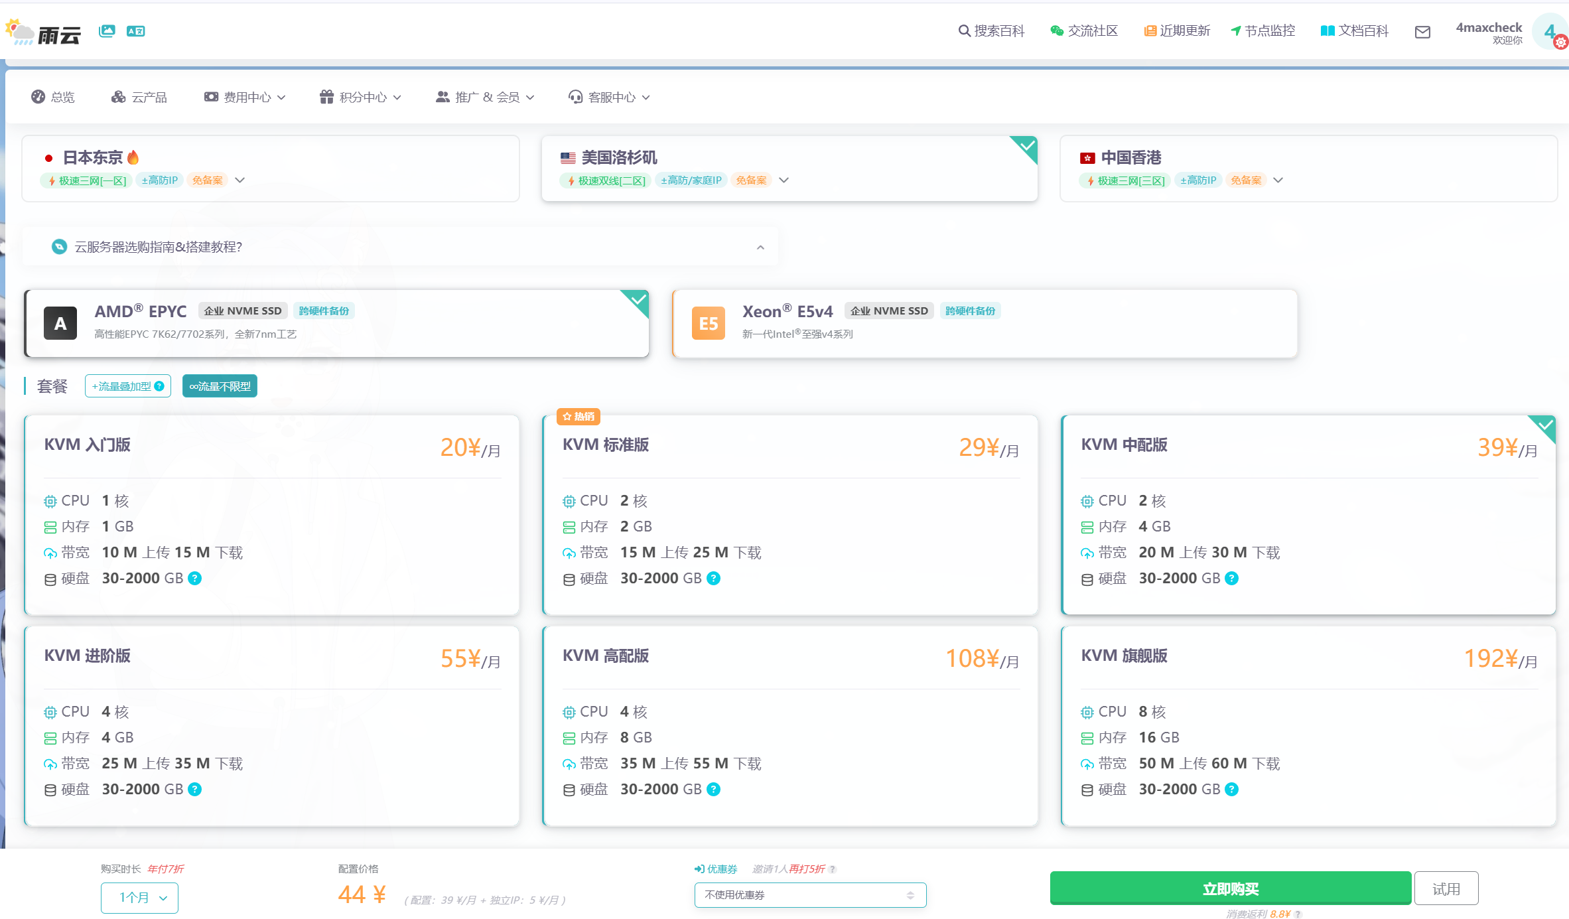Open the 搜索百科 search link
This screenshot has width=1569, height=919.
(x=991, y=31)
